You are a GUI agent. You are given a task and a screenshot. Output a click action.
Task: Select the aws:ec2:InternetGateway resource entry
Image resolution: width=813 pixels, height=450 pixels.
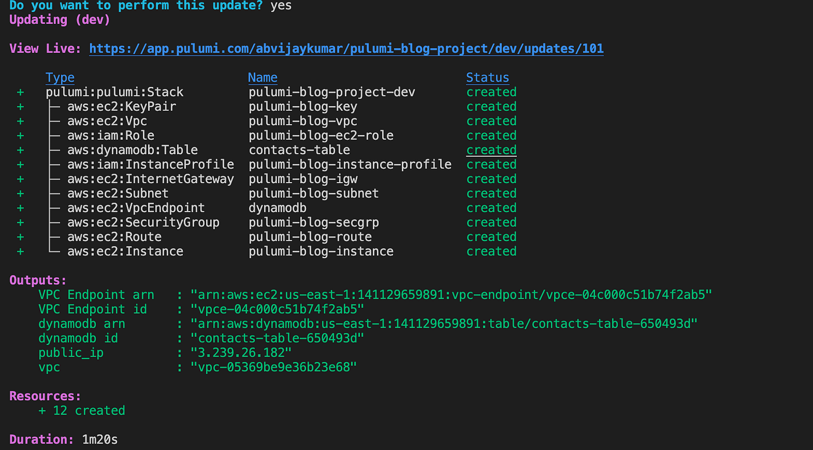point(267,179)
